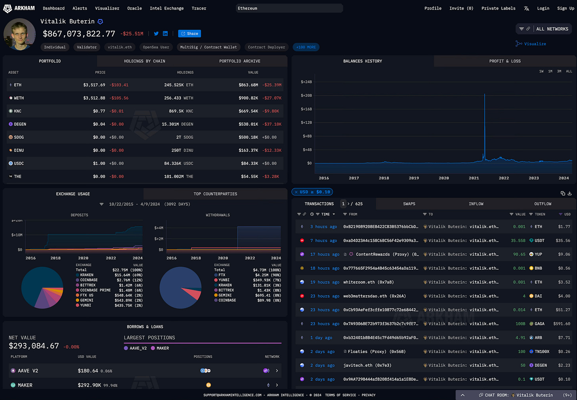
Task: Open Vitalik Buterin's Twitter profile icon
Action: click(x=156, y=34)
